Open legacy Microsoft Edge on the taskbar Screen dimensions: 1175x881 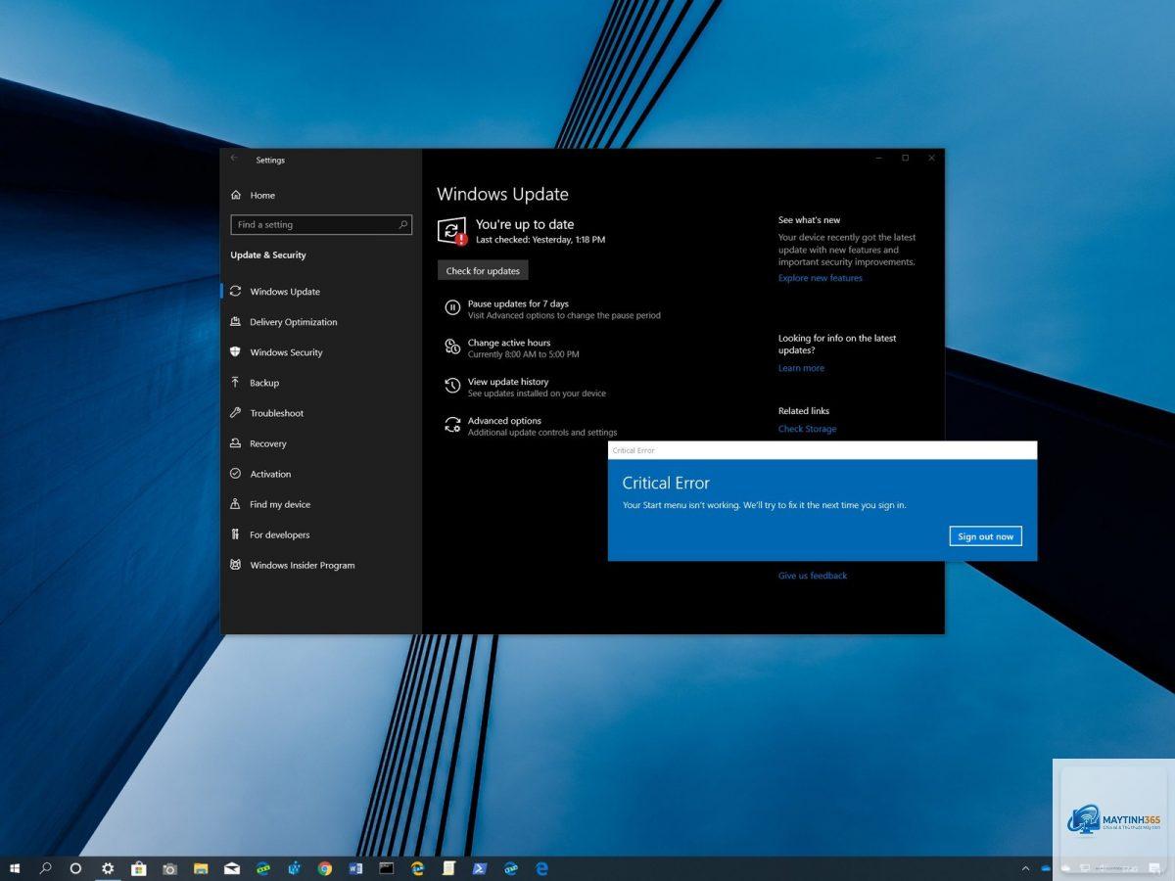[x=541, y=868]
